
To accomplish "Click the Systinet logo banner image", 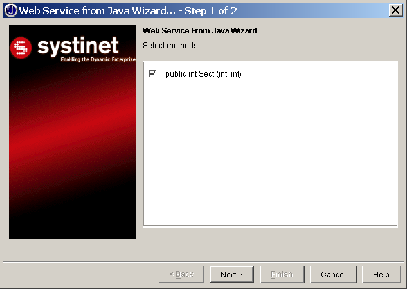I will tap(73, 132).
